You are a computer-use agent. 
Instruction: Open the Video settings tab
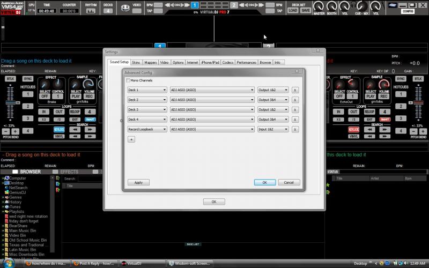[164, 62]
